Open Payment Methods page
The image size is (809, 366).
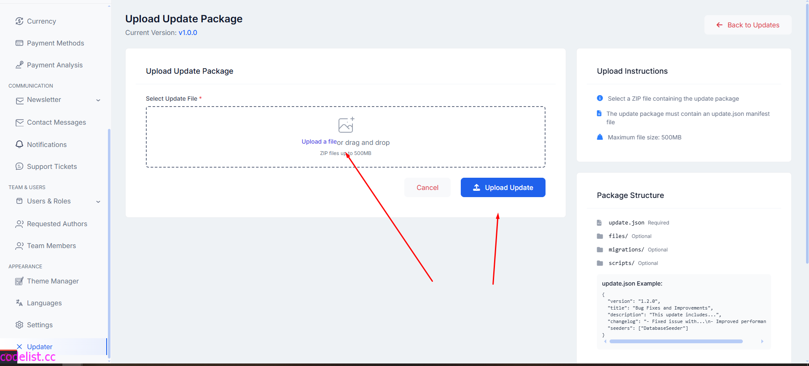[x=55, y=43]
